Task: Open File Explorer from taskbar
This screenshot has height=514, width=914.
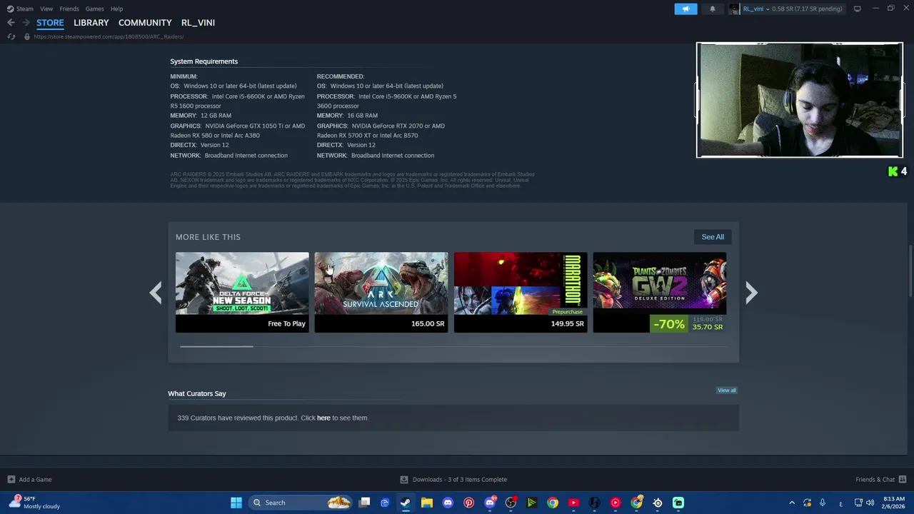Action: point(426,503)
